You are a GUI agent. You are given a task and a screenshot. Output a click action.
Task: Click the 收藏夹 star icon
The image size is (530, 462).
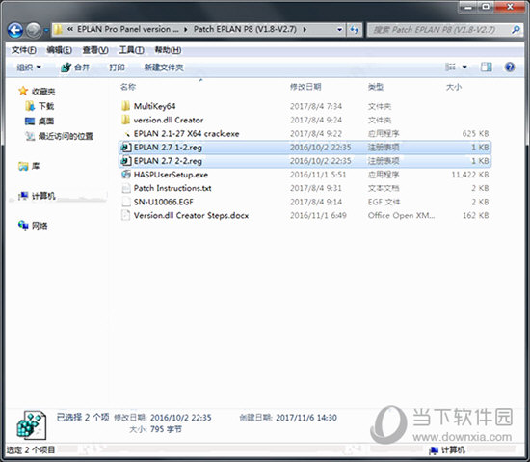pos(23,91)
